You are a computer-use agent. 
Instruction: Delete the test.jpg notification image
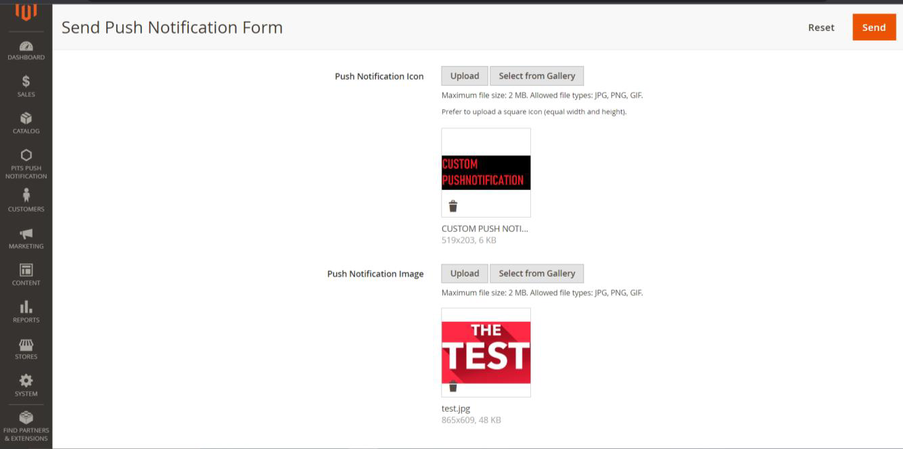click(453, 387)
